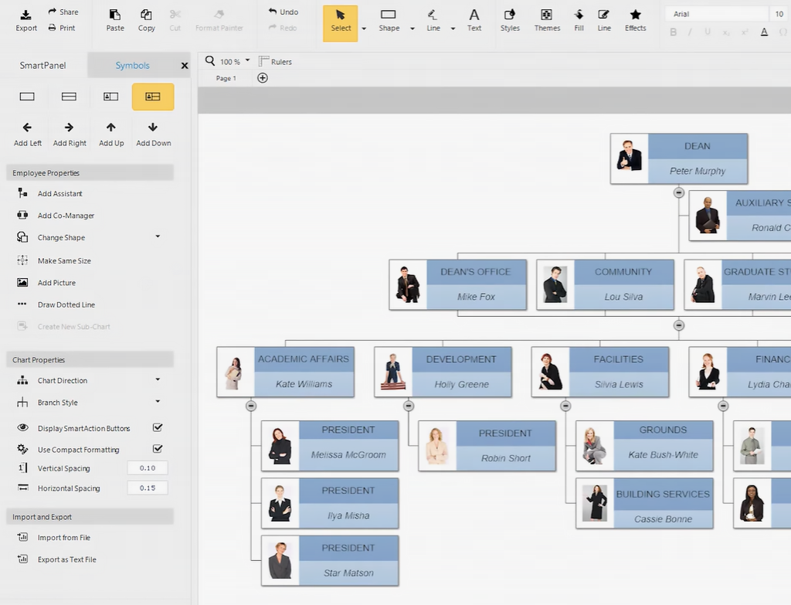Click the font color A button

(x=764, y=32)
